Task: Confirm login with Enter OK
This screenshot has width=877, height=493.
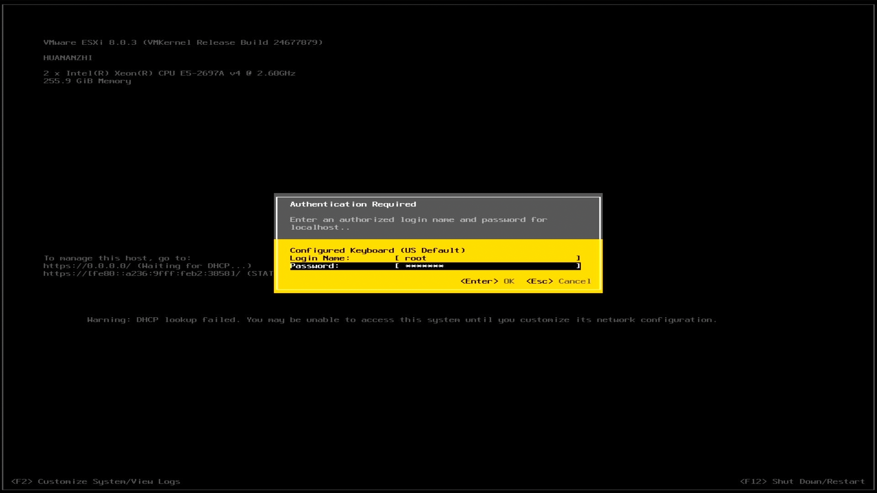Action: coord(487,281)
